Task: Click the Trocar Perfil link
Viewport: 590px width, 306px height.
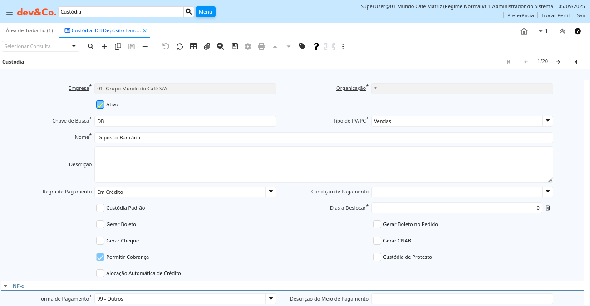Action: point(555,15)
